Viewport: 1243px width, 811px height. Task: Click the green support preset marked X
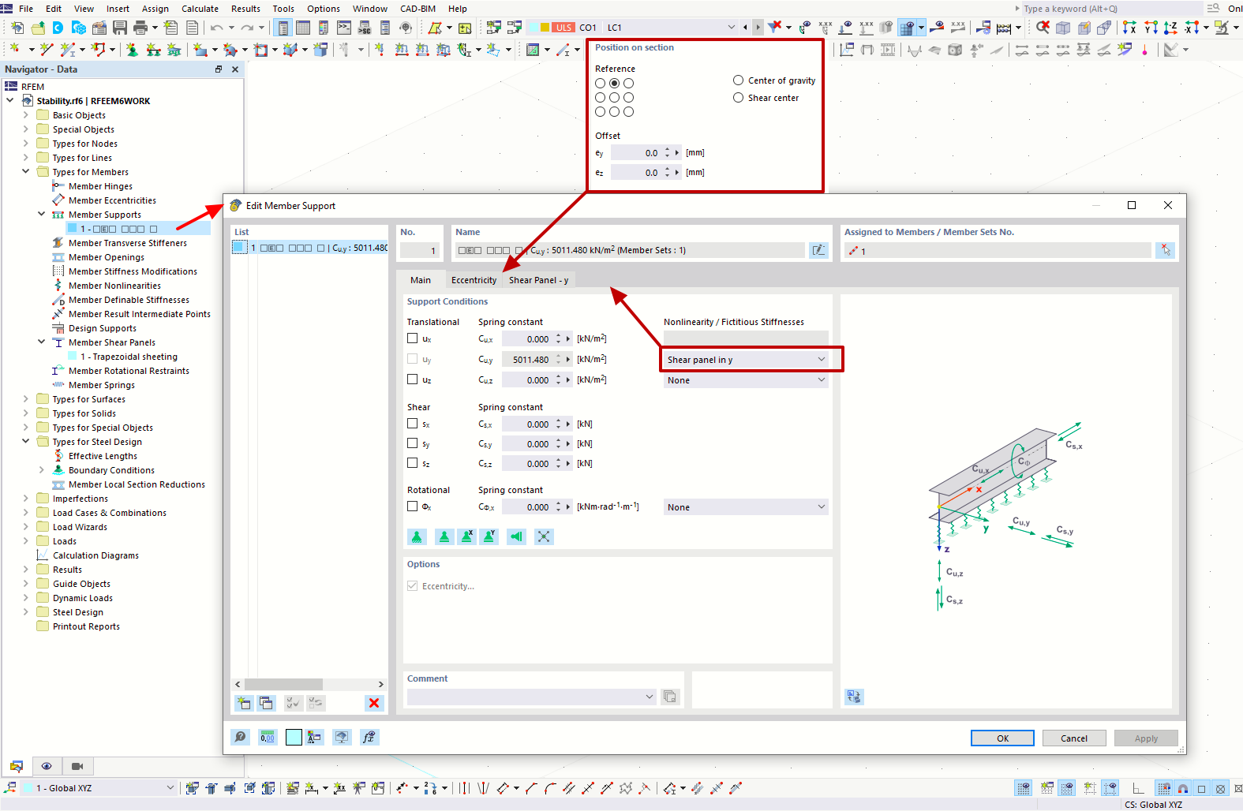pos(467,536)
